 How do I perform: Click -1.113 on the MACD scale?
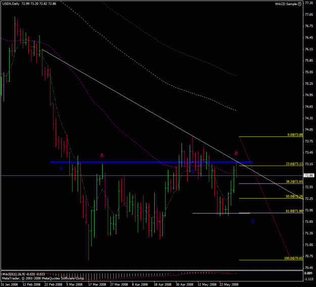pos(308,279)
